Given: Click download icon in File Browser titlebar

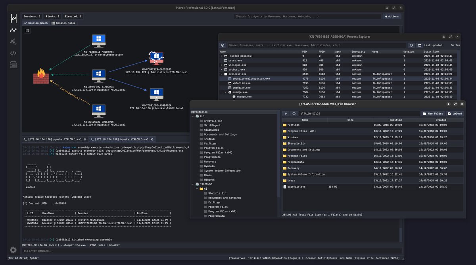Looking at the screenshot, I should click(448, 104).
